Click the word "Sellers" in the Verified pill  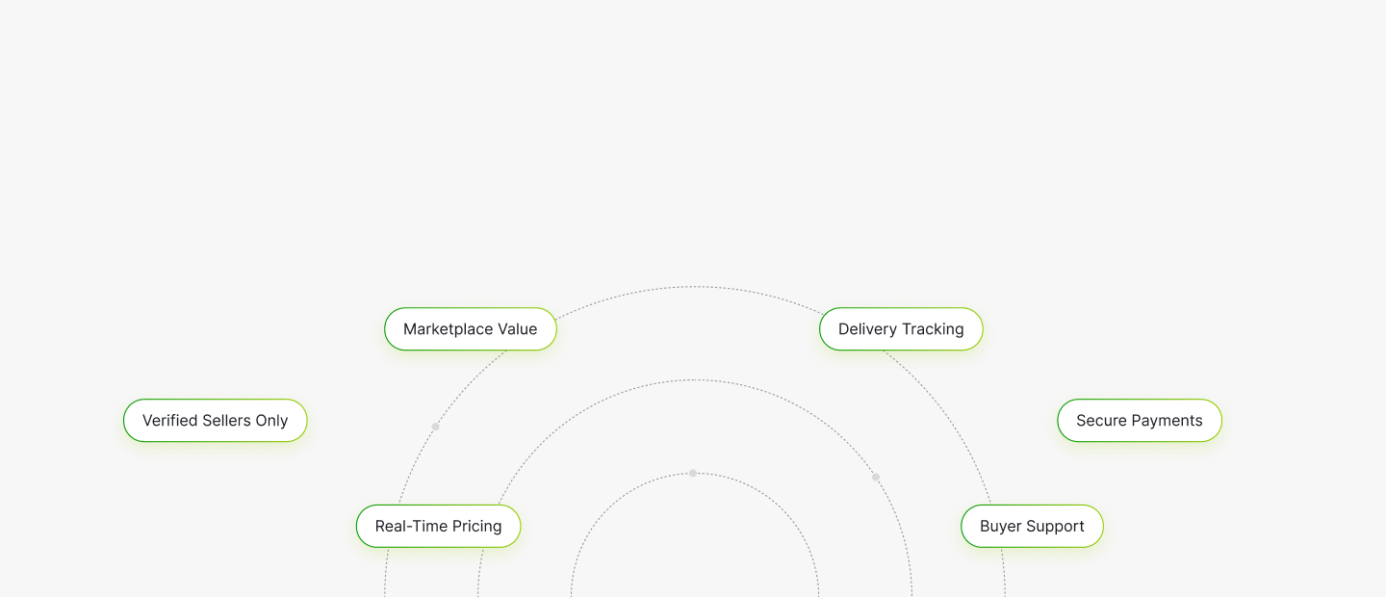[x=226, y=421]
